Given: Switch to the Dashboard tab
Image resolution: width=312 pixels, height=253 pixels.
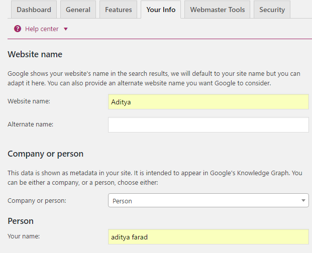Looking at the screenshot, I should 34,10.
